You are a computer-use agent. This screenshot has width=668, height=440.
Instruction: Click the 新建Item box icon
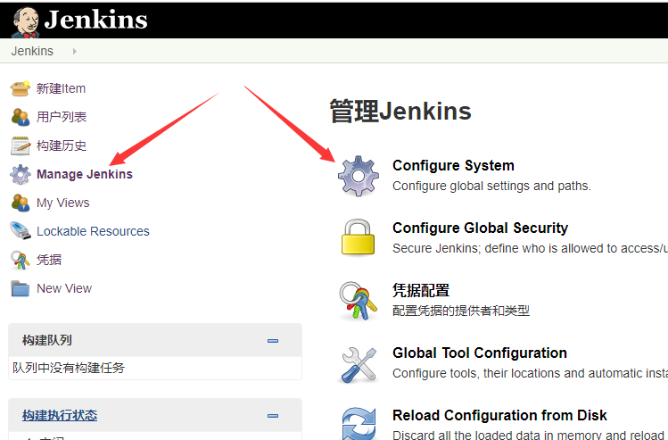click(x=20, y=88)
